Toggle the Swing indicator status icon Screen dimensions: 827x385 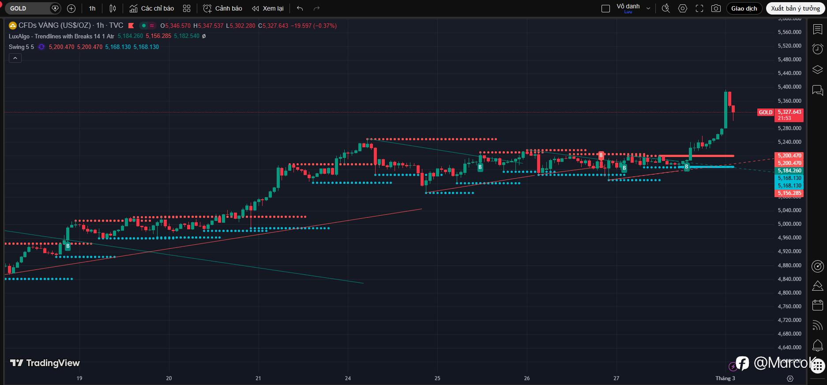(41, 47)
